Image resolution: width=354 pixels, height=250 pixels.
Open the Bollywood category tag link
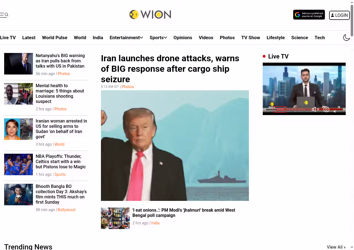tap(67, 210)
